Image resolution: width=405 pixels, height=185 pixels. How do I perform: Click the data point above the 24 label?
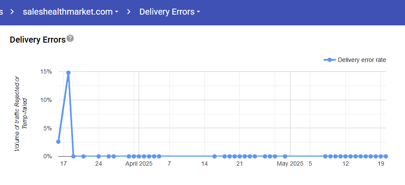point(99,156)
